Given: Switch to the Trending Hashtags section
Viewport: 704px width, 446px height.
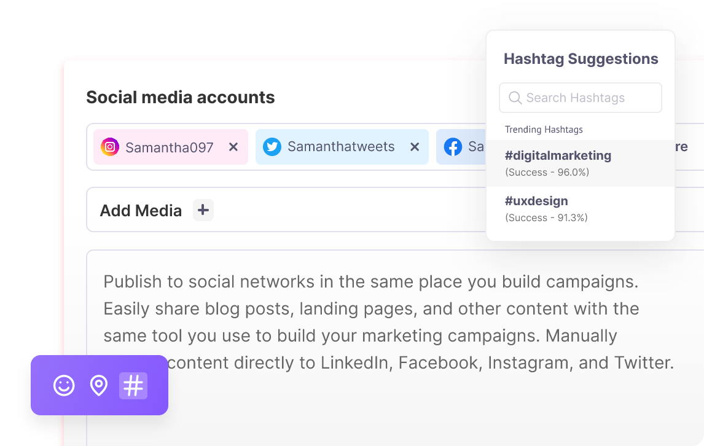Looking at the screenshot, I should point(544,130).
